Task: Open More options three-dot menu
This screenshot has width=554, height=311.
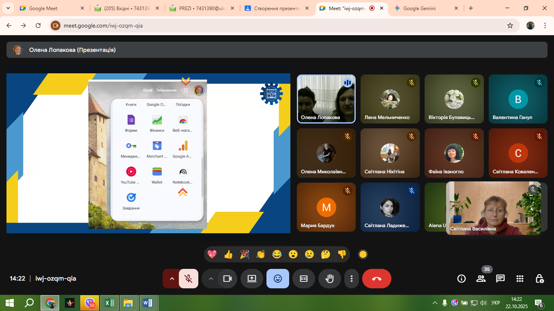Action: coord(352,279)
